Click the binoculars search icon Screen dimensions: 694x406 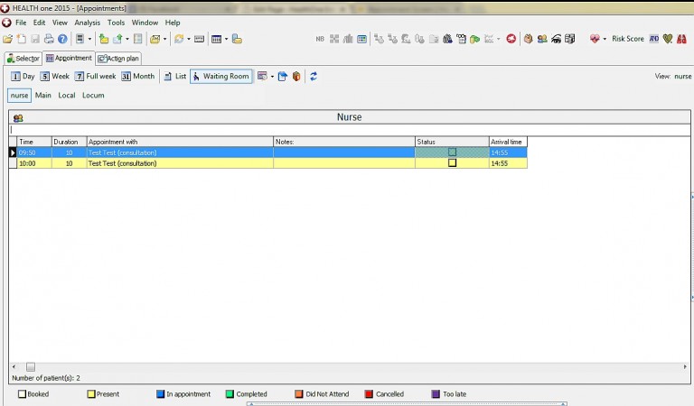tap(447, 39)
